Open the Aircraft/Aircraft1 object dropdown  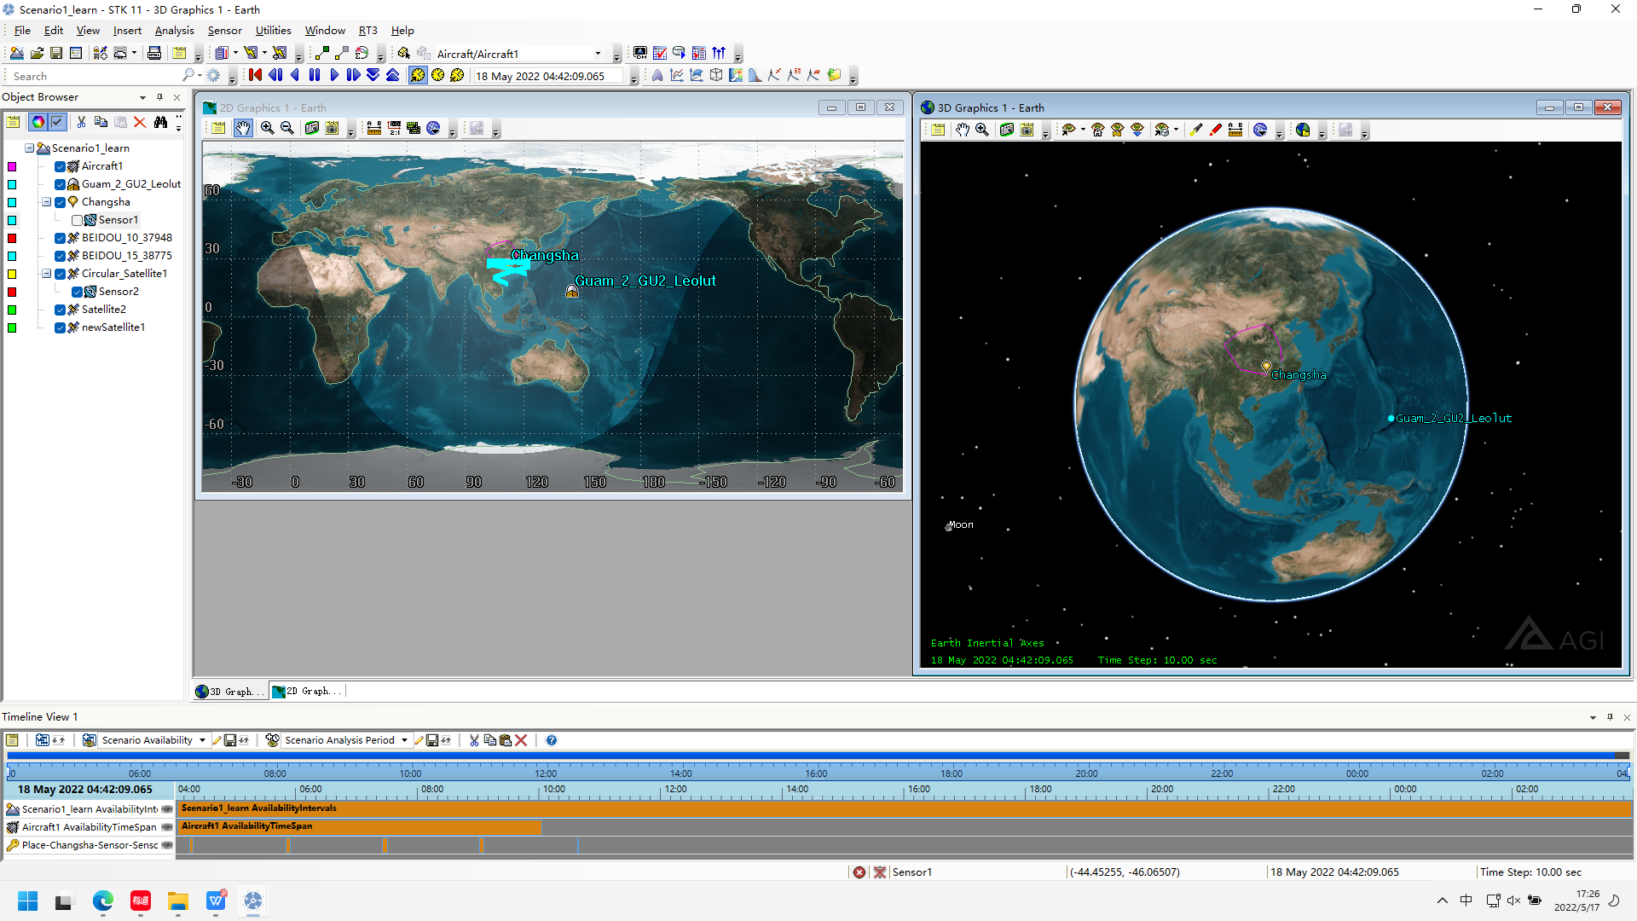(x=599, y=53)
